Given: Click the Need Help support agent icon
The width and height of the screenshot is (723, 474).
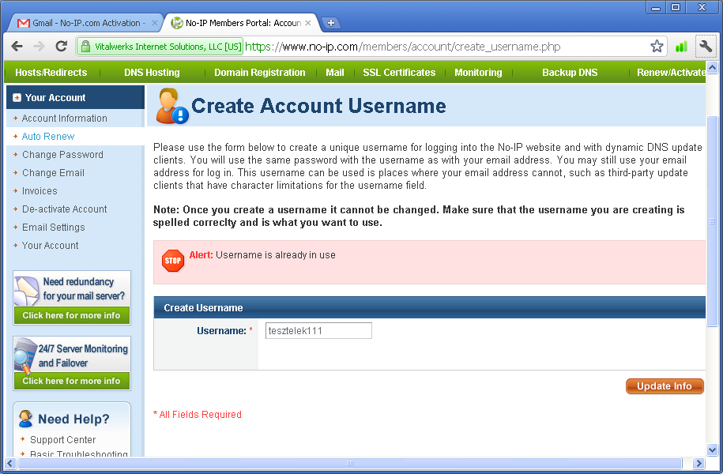Looking at the screenshot, I should coord(26,419).
